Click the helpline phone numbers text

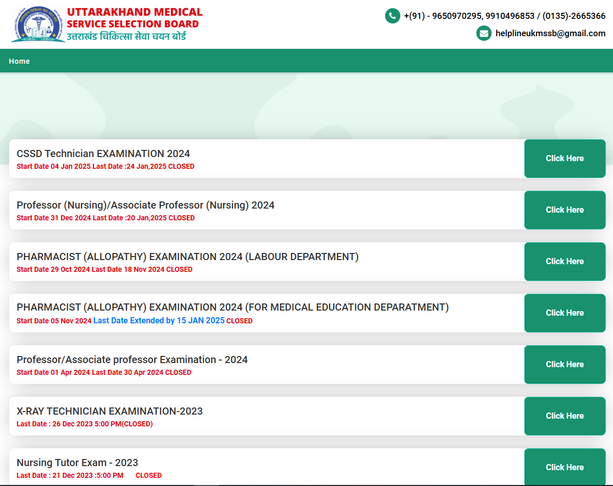(504, 16)
